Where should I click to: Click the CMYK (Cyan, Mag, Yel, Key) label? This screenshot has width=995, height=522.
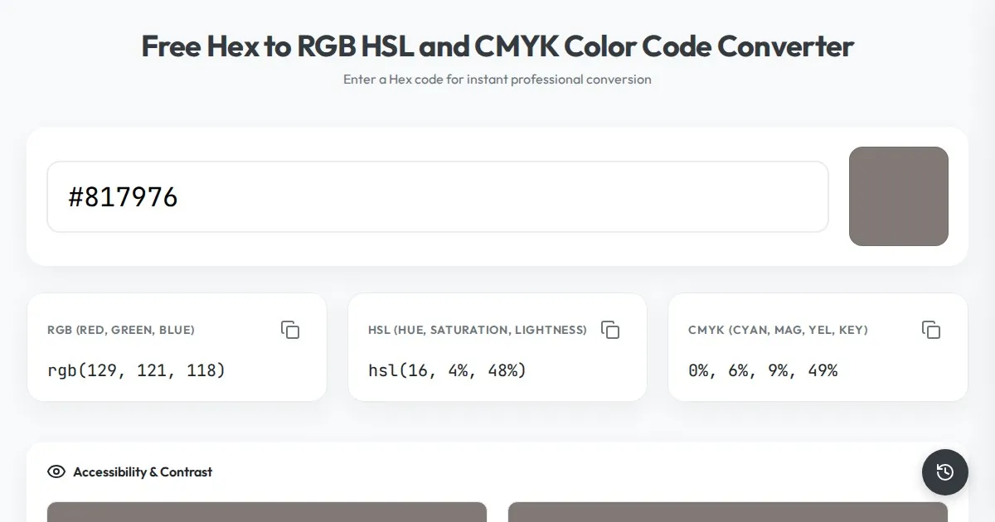pos(778,330)
